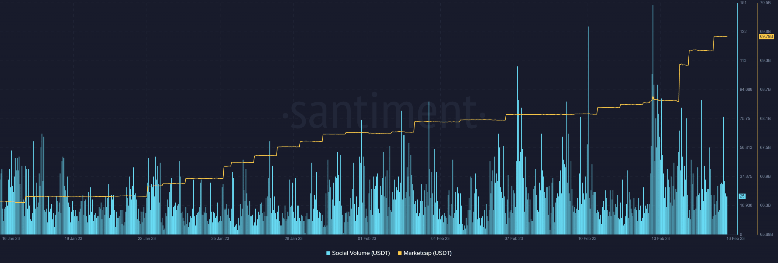Viewport: 778px width, 263px height.
Task: Select the 10 Feb 23 date label
Action: click(x=587, y=238)
